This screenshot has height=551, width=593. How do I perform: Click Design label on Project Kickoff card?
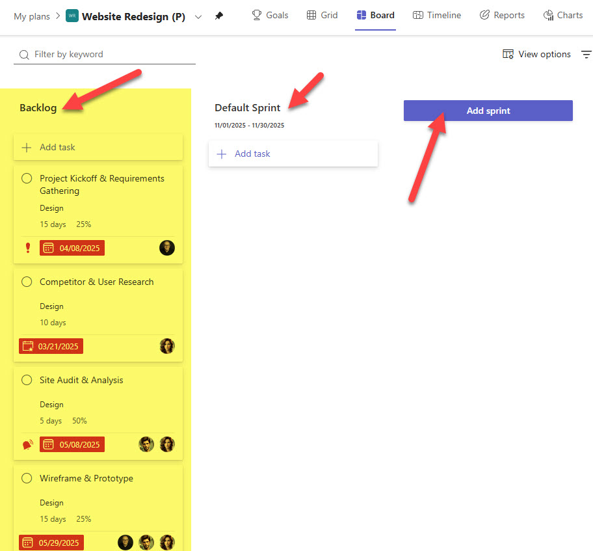point(51,208)
